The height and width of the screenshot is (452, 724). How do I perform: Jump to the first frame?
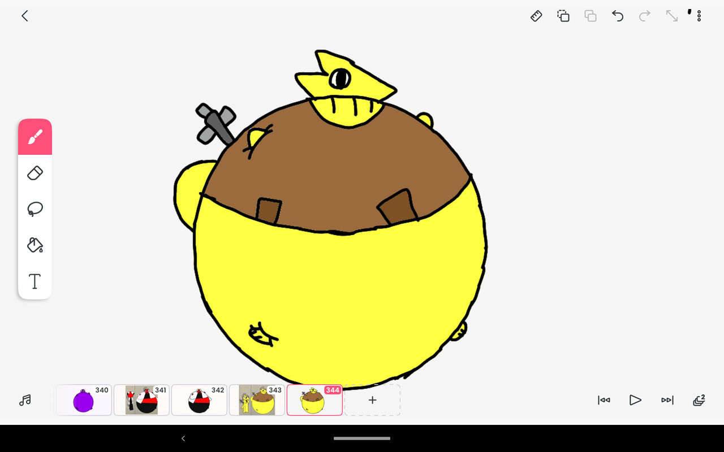[604, 400]
